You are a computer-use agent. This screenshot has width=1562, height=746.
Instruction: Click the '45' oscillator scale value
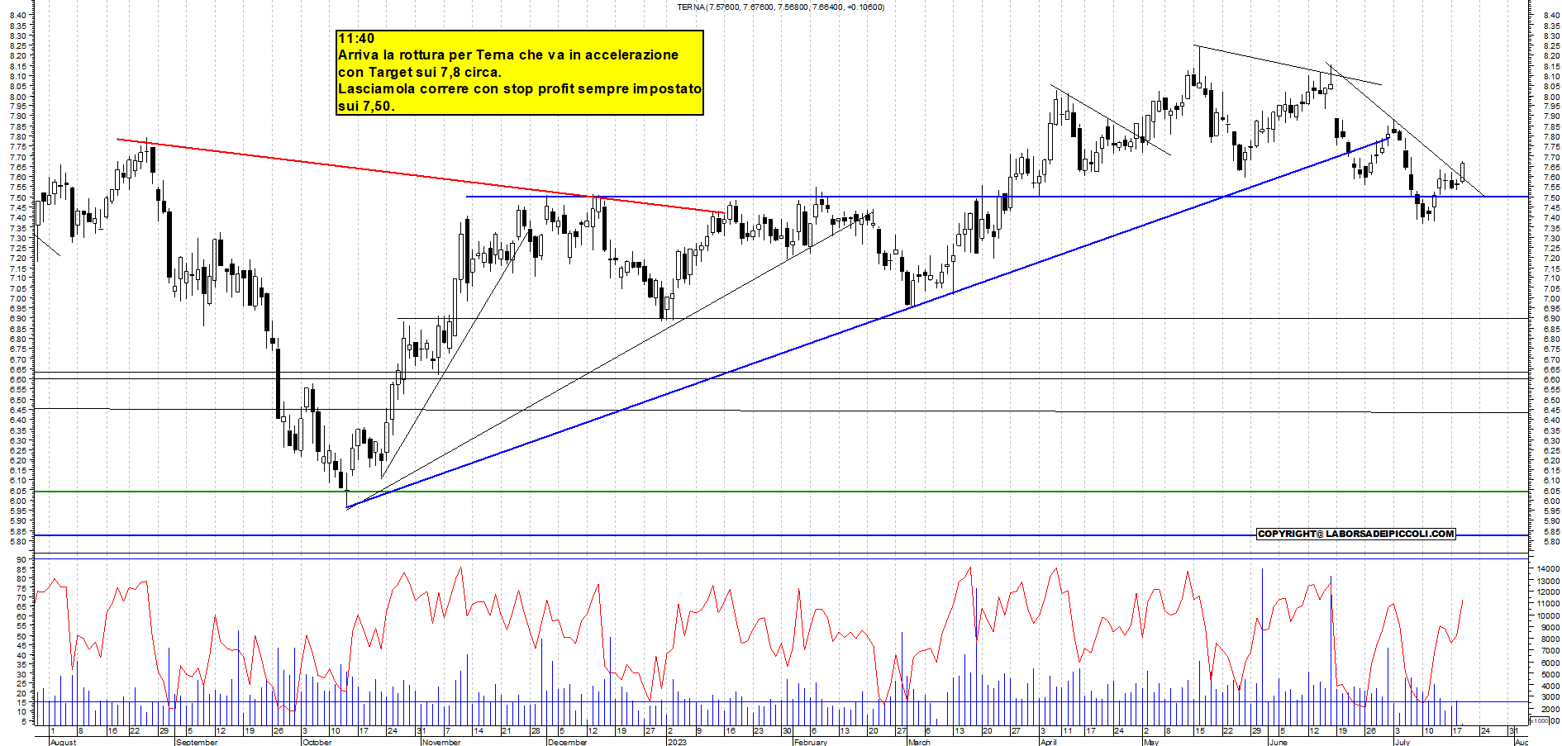21,645
